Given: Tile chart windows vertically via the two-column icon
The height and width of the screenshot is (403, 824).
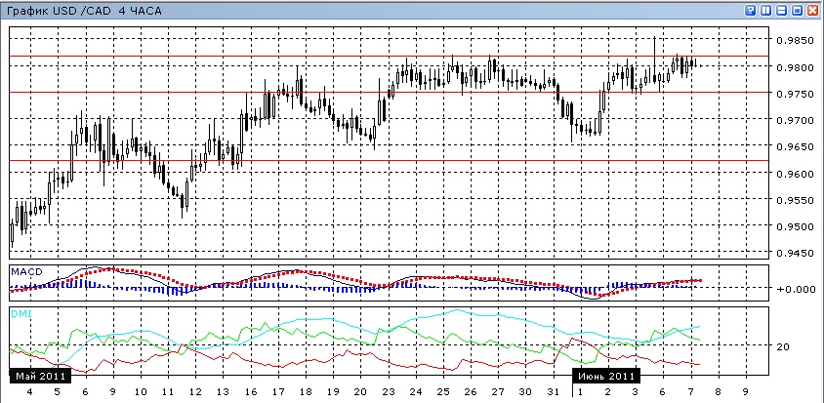Looking at the screenshot, I should [766, 10].
